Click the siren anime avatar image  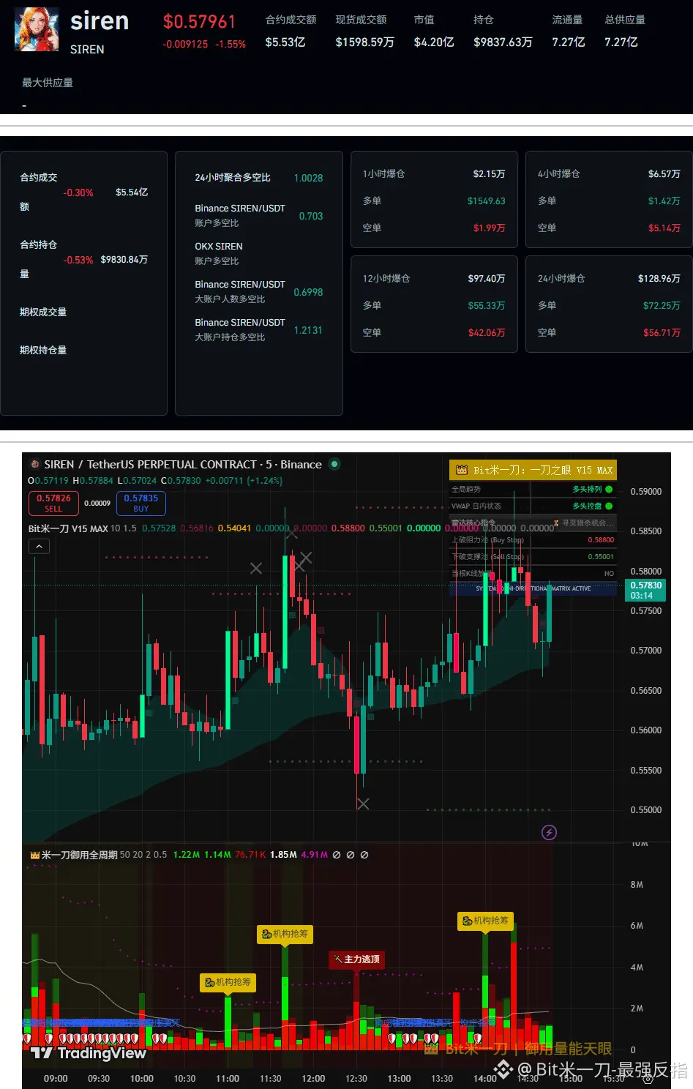tap(37, 29)
